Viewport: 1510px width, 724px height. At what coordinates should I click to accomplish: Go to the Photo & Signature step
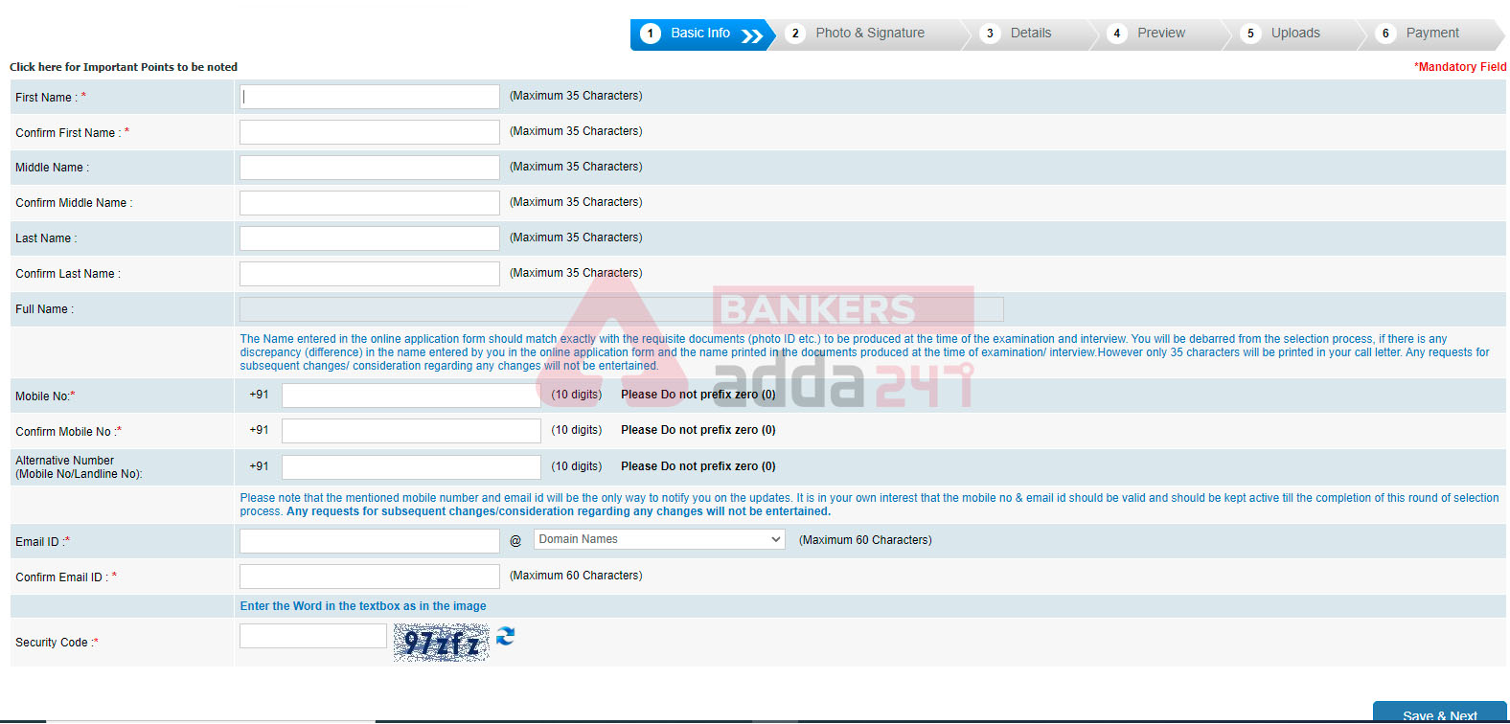[870, 34]
